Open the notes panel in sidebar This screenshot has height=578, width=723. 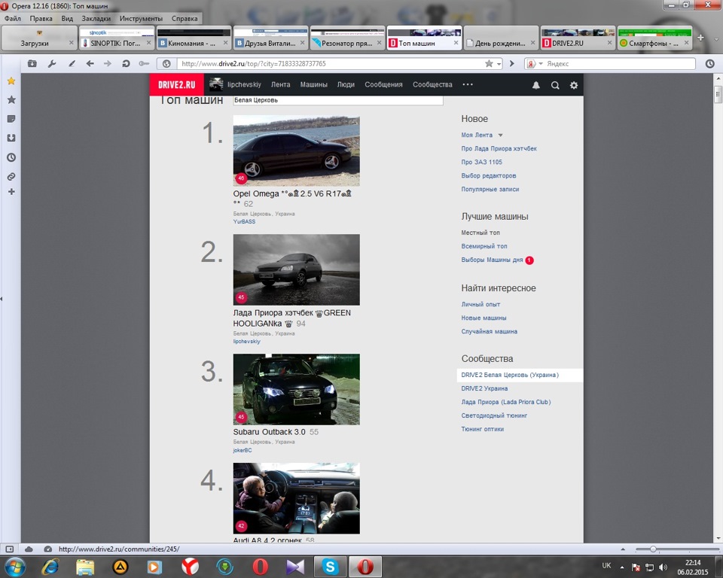(11, 119)
